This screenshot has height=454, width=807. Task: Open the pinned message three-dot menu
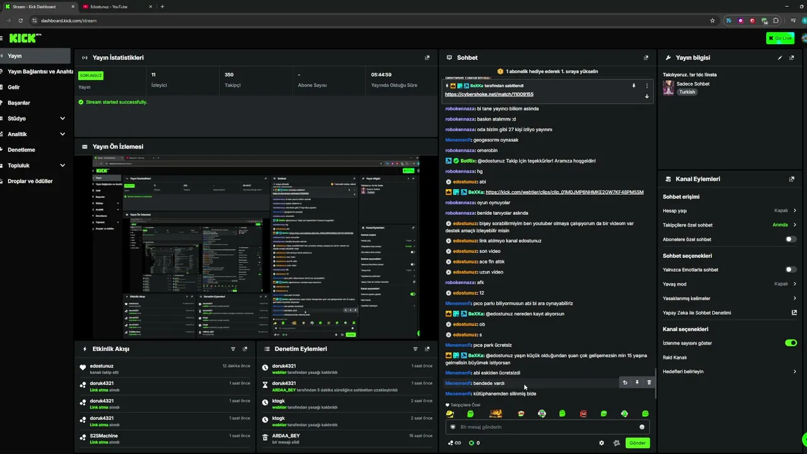click(647, 86)
